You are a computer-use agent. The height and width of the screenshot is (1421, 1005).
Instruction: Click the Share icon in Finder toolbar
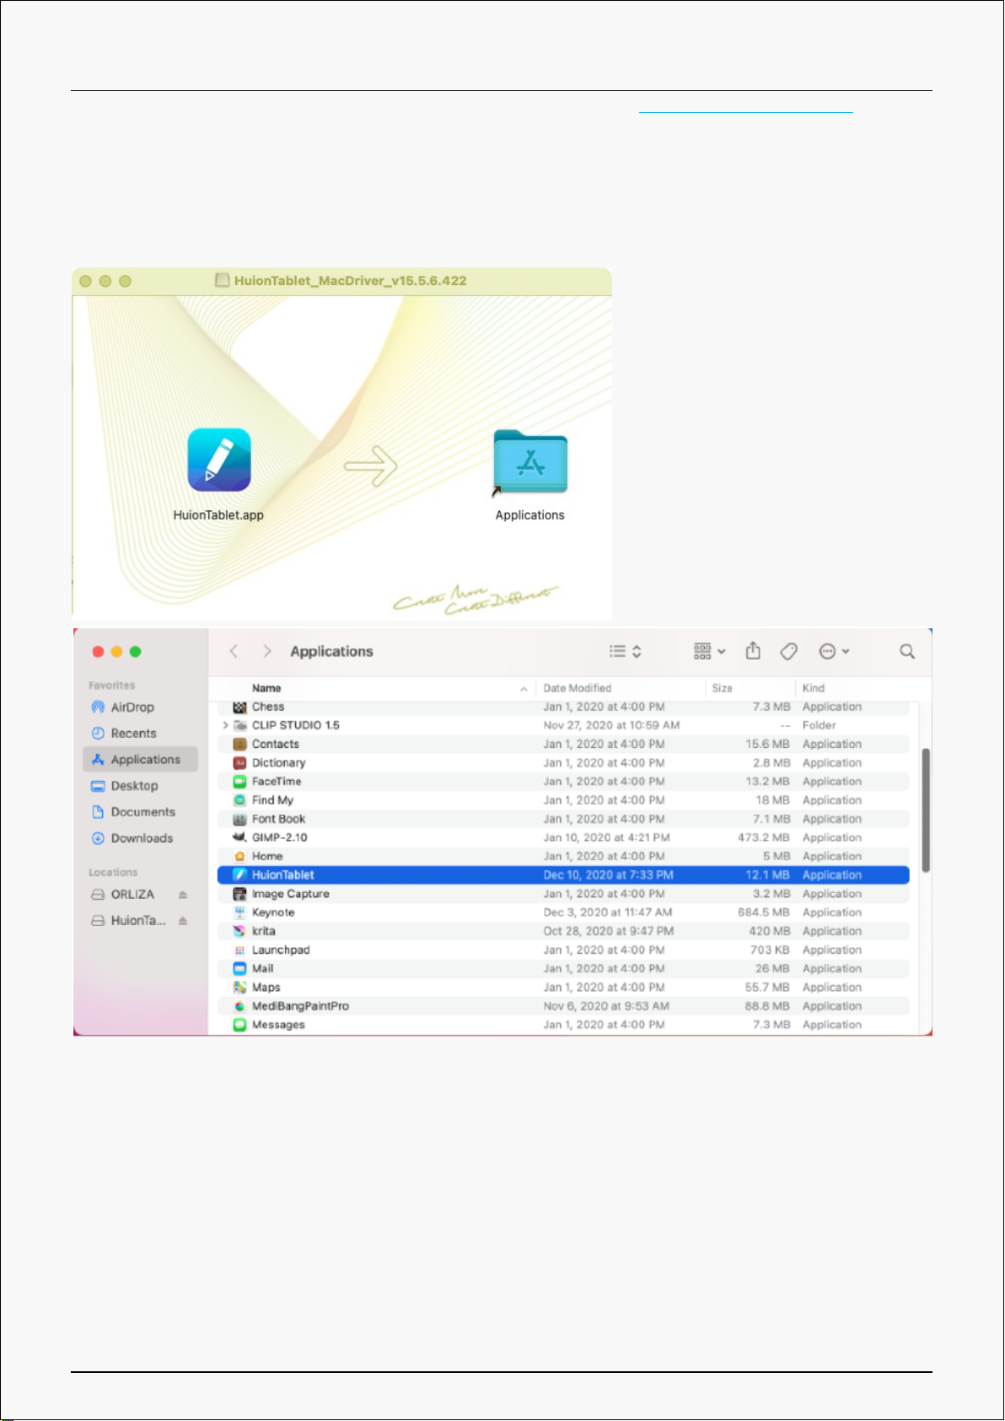click(x=753, y=650)
